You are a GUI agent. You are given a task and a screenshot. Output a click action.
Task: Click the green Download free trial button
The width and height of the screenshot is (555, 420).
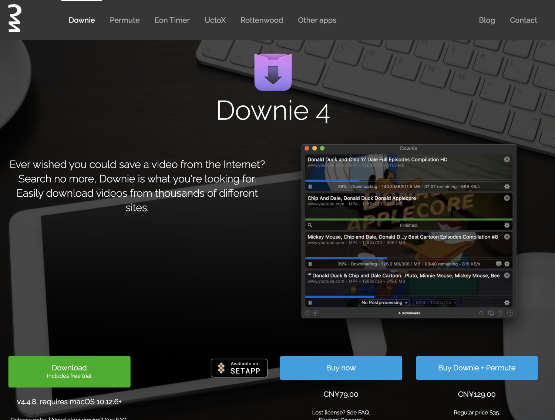69,372
